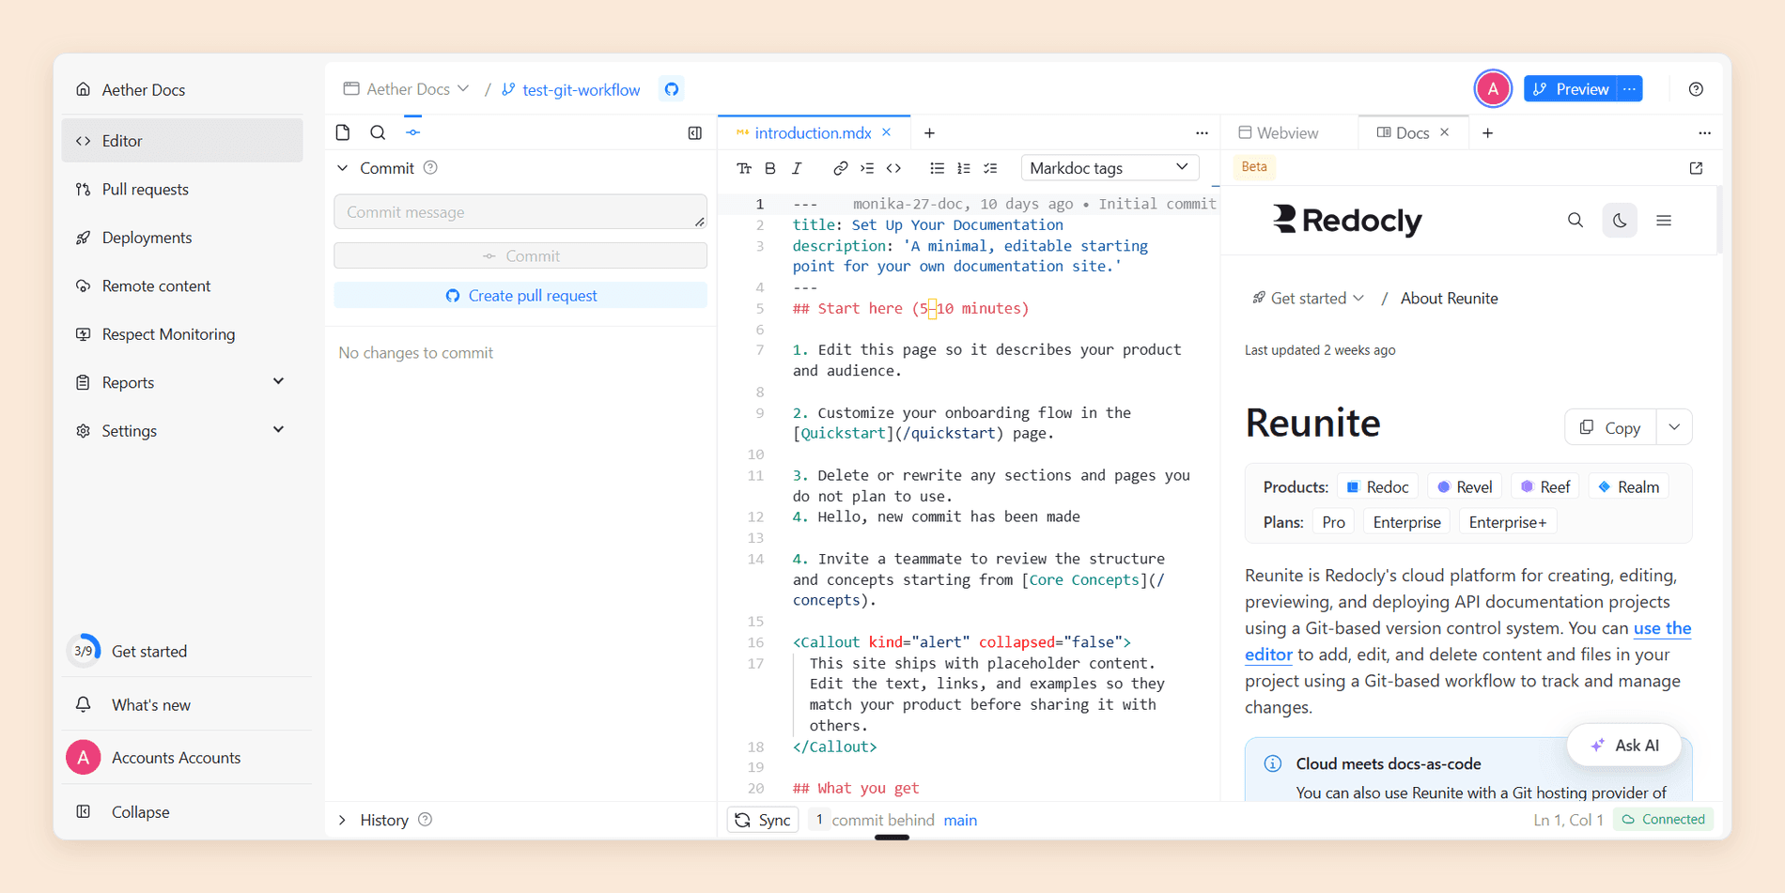This screenshot has width=1785, height=893.
Task: Insert a blockquote with the quote icon
Action: point(867,168)
